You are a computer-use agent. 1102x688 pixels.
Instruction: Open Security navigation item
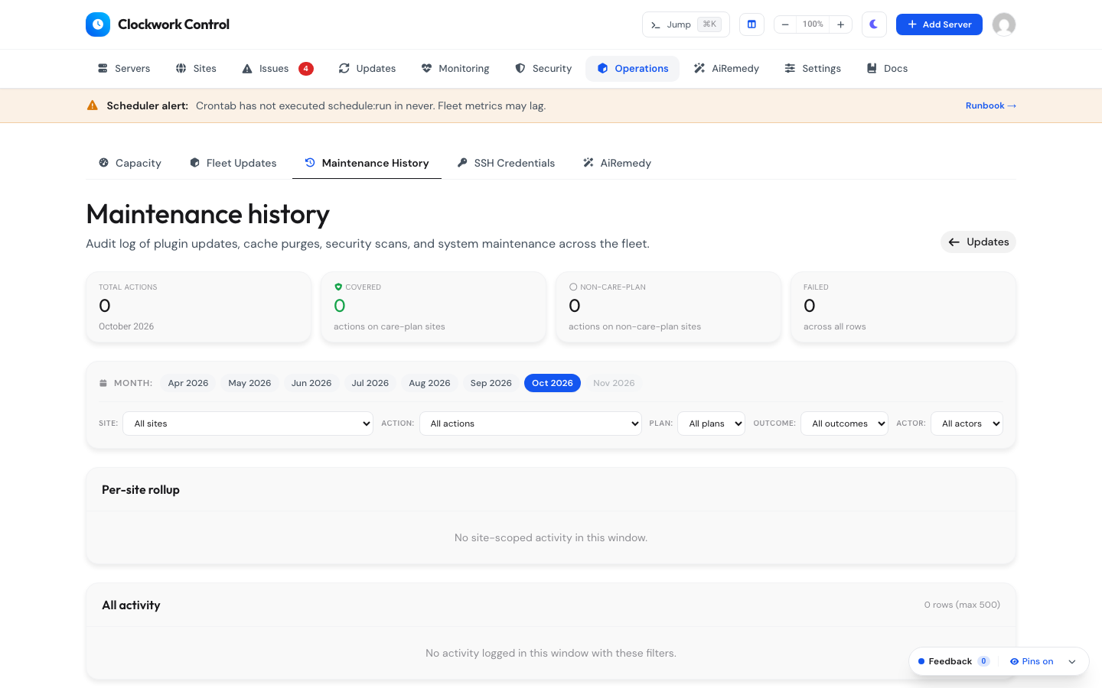tap(543, 69)
